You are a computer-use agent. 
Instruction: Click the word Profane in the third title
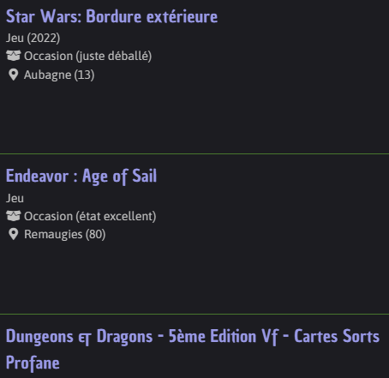pyautogui.click(x=33, y=363)
